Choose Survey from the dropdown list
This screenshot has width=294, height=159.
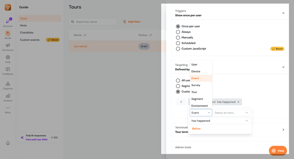tap(196, 85)
